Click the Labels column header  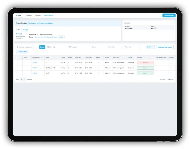(x=25, y=58)
